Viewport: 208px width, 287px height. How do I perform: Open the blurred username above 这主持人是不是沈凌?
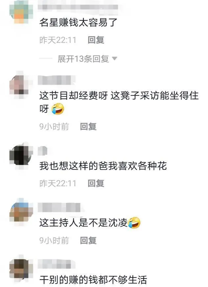tap(59, 208)
